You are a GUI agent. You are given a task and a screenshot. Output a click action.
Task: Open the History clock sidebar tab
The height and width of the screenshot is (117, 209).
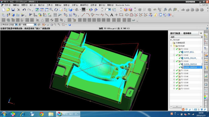(x=206, y=84)
